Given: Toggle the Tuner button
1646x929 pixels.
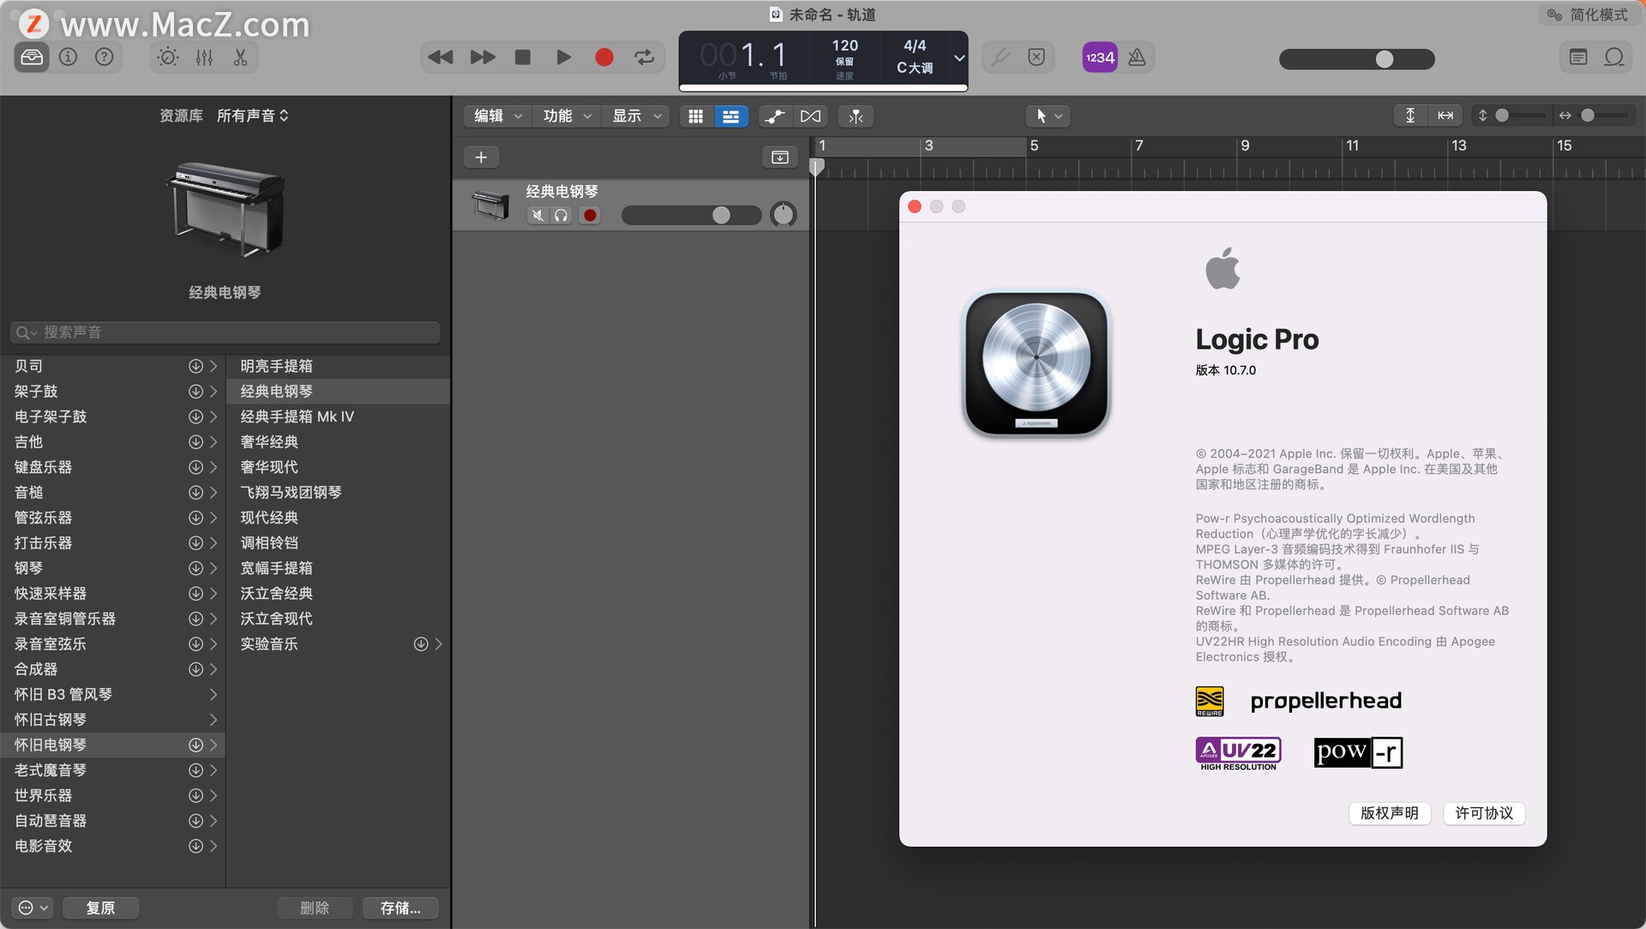Looking at the screenshot, I should [1000, 57].
